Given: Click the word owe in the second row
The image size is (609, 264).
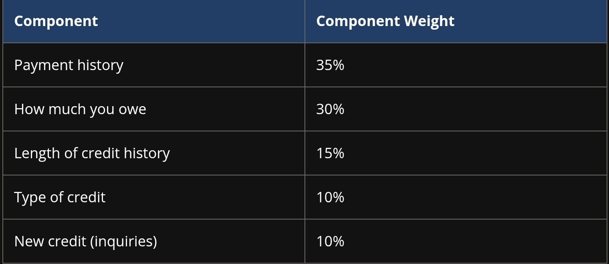Looking at the screenshot, I should [x=132, y=109].
